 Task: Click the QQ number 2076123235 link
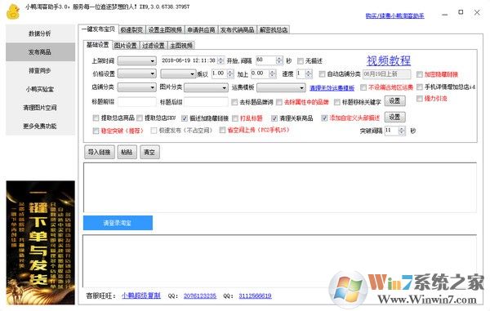[x=200, y=295]
